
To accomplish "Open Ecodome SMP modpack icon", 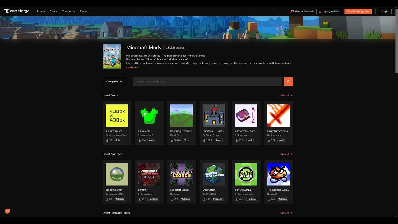I will [117, 174].
